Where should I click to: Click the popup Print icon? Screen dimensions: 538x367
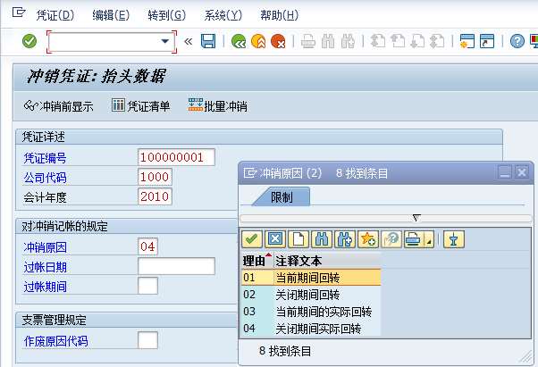414,239
